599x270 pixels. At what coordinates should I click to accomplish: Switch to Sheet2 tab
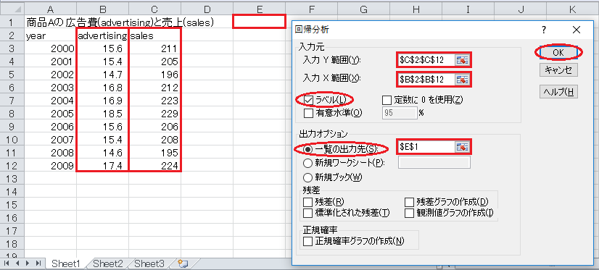click(108, 263)
